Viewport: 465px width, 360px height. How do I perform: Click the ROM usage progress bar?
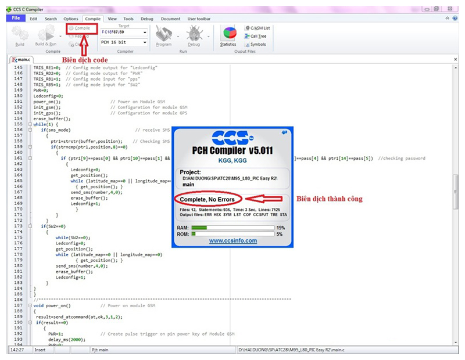[x=233, y=234]
